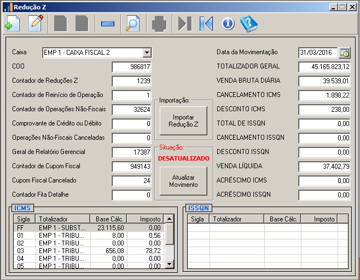Click the Contador de Cupom Fiscal field
Image resolution: width=360 pixels, height=280 pixels.
coord(131,167)
